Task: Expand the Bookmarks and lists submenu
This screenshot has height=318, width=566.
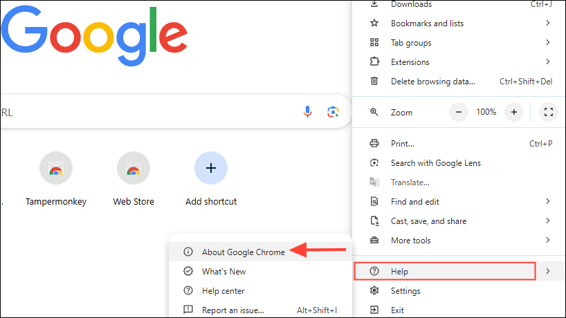Action: (547, 24)
